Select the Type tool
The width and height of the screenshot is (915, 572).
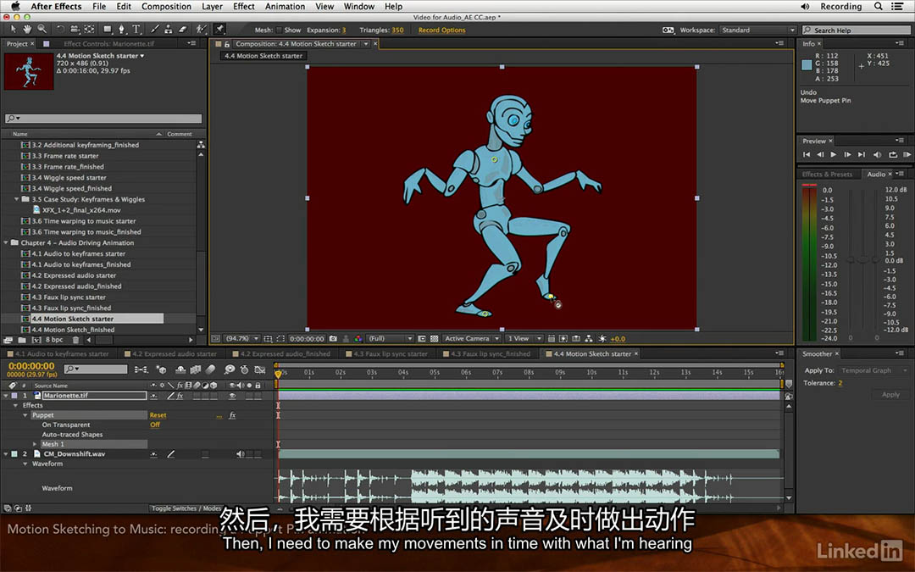pos(136,29)
